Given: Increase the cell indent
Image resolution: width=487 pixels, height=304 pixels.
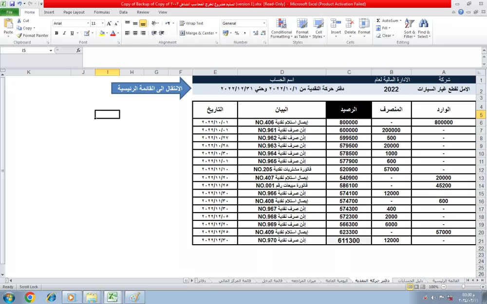Looking at the screenshot, I should pyautogui.click(x=162, y=33).
